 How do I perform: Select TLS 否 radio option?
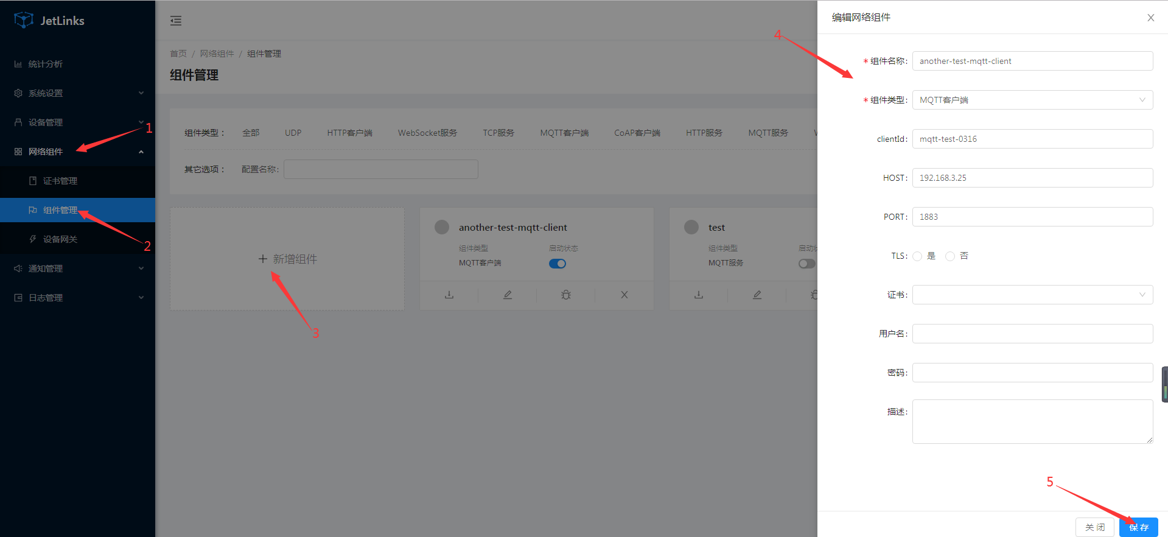(950, 256)
